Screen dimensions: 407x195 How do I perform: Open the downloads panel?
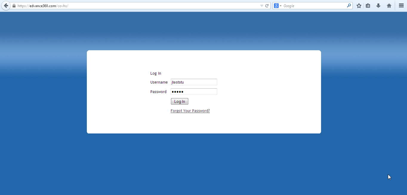pos(378,6)
